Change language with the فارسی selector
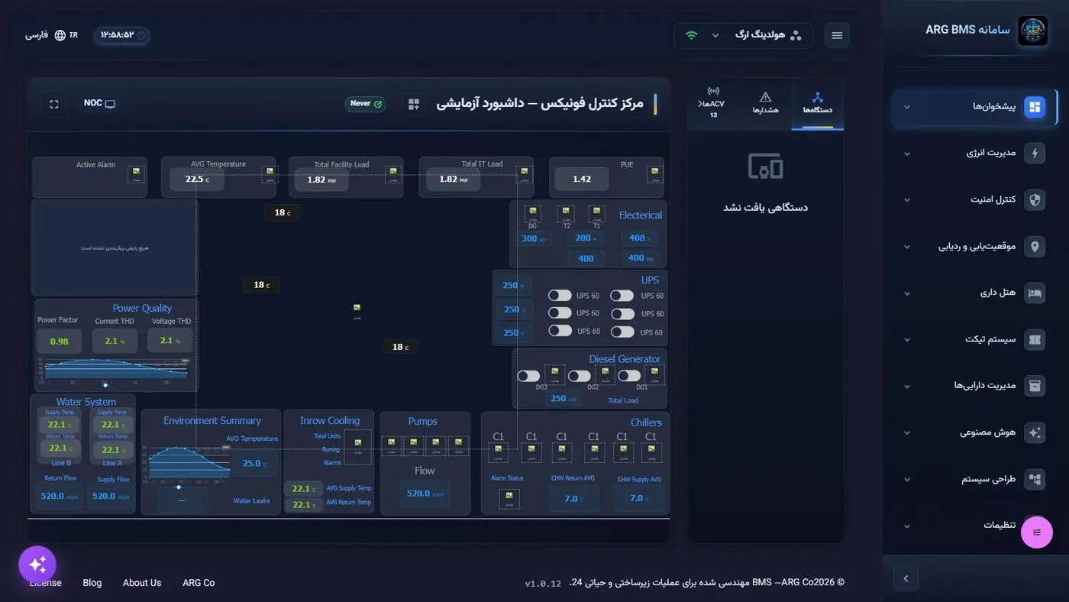1069x602 pixels. [x=51, y=35]
